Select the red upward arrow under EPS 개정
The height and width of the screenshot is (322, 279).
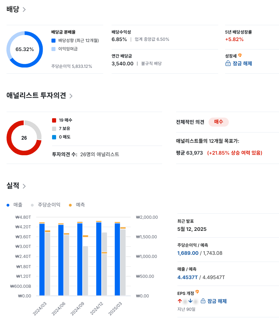click(x=180, y=301)
